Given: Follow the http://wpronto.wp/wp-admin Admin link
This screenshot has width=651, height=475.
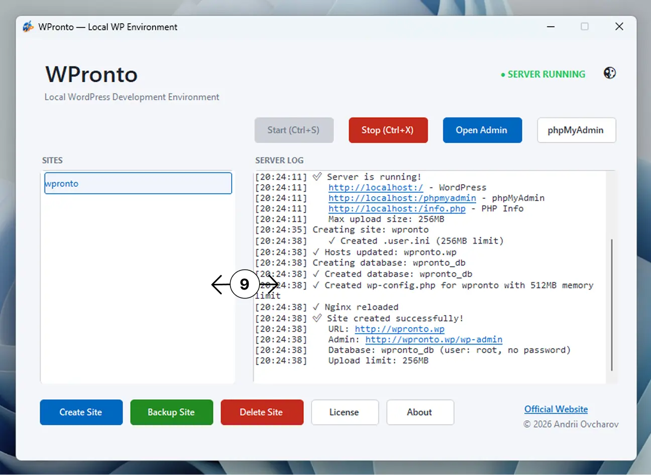Looking at the screenshot, I should pos(434,340).
